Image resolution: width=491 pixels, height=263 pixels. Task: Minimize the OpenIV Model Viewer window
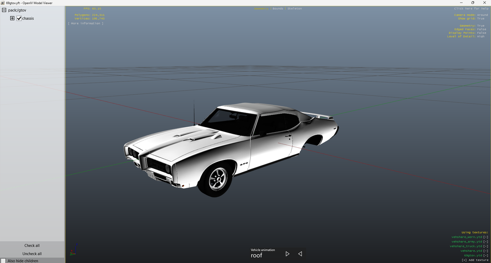(461, 3)
